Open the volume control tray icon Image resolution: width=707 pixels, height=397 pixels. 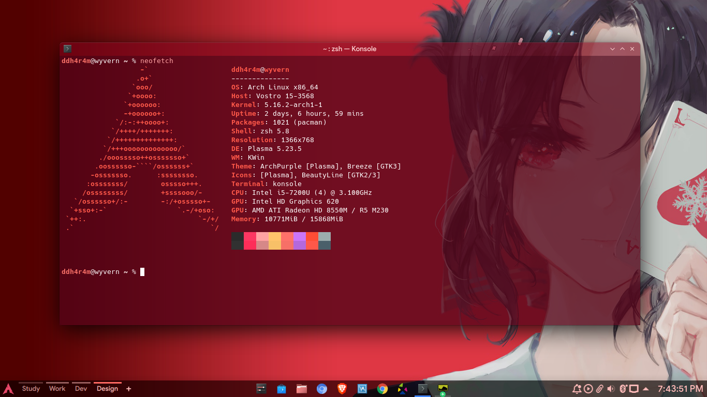coord(611,389)
